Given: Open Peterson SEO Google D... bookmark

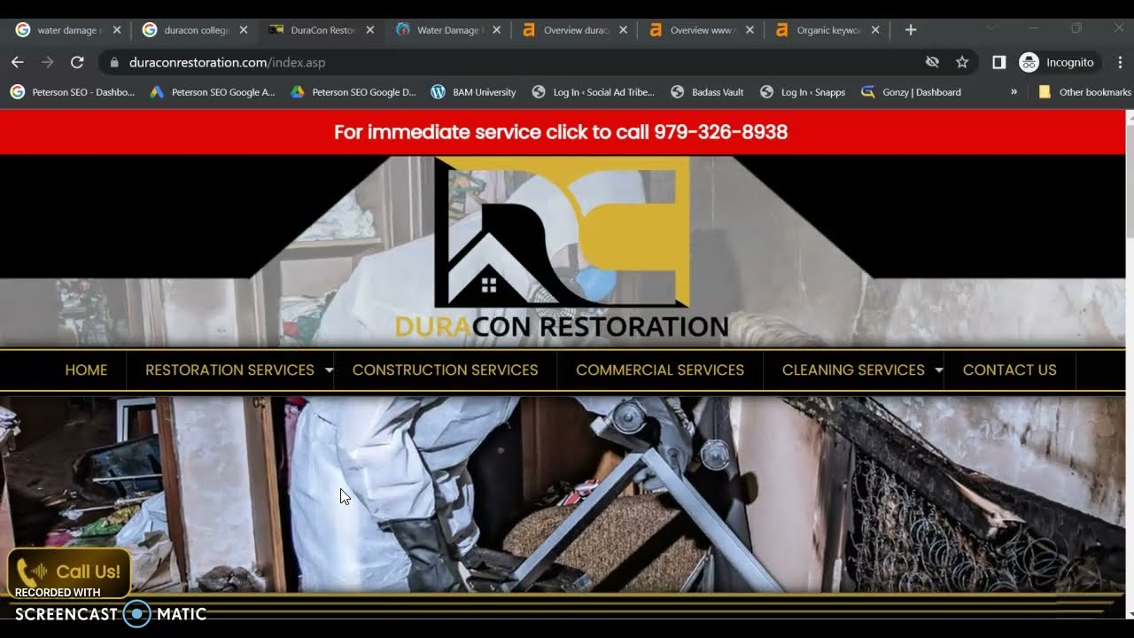Looking at the screenshot, I should [353, 92].
